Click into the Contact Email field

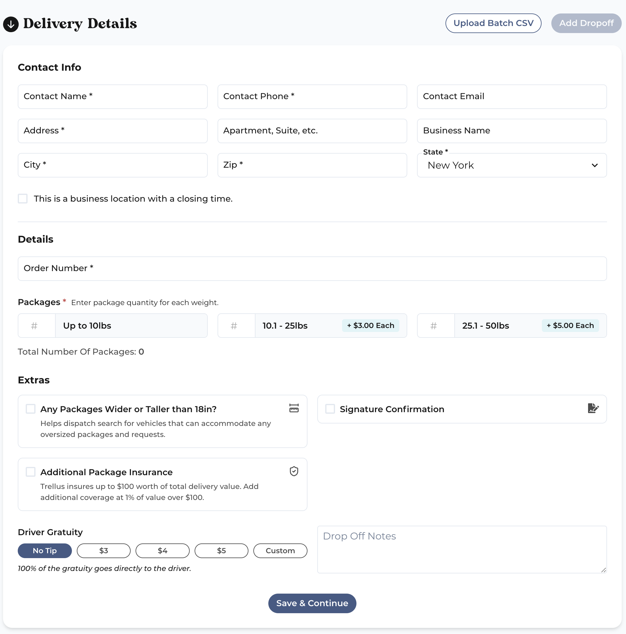512,96
